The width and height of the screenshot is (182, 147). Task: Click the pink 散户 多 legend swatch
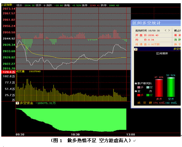click(139, 87)
